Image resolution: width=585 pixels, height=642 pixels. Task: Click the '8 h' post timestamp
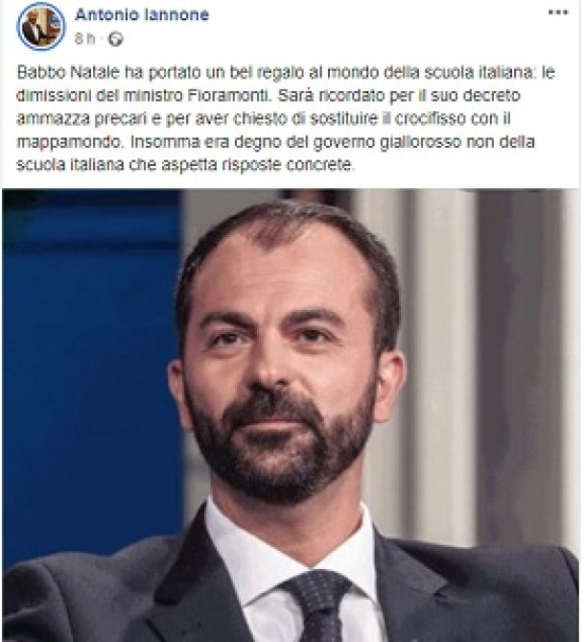(85, 39)
